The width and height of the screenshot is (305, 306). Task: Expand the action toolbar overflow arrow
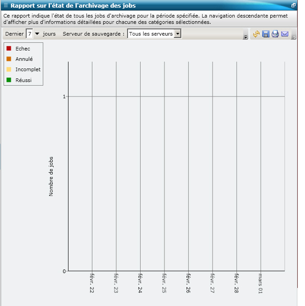click(x=294, y=37)
